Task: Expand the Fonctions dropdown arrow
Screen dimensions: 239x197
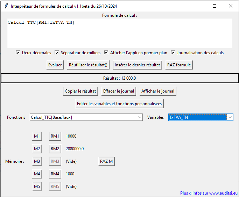Action: click(140, 117)
